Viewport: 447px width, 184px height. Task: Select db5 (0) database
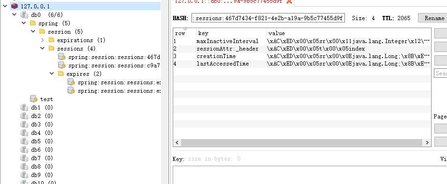click(42, 141)
